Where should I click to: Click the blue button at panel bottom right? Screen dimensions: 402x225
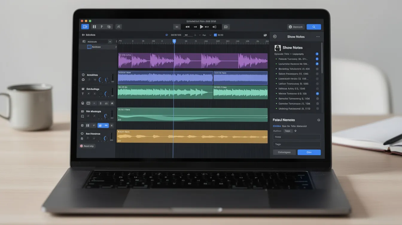(309, 152)
